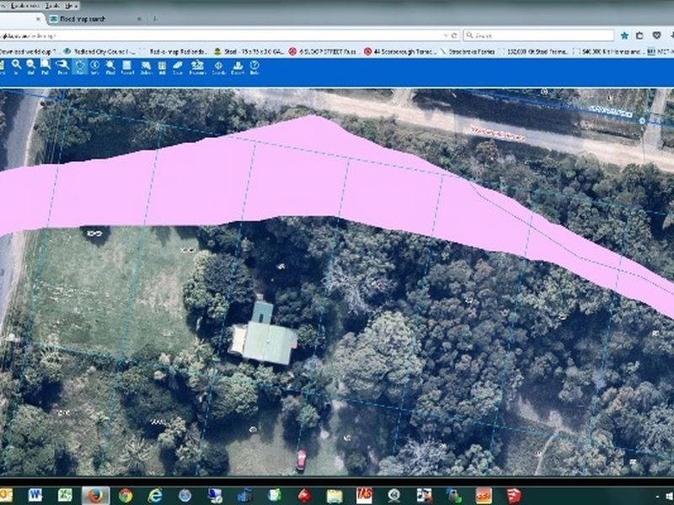Open the file folder taskbar icon
This screenshot has width=674, height=505.
point(334,495)
